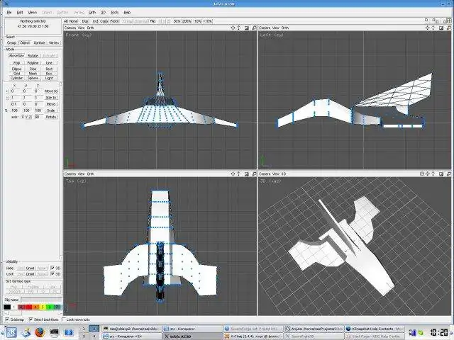The height and width of the screenshot is (340, 454).
Task: Click the zoom-fit icon in 3D view header
Action: pos(449,174)
